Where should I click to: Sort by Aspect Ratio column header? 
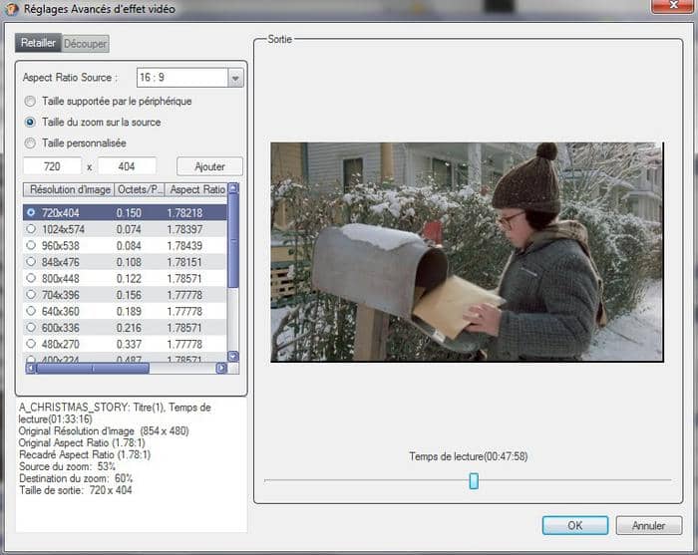(196, 189)
